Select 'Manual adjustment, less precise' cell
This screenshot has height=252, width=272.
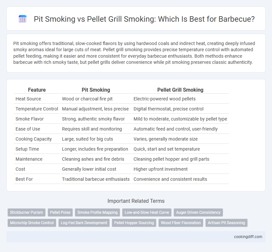(x=96, y=109)
